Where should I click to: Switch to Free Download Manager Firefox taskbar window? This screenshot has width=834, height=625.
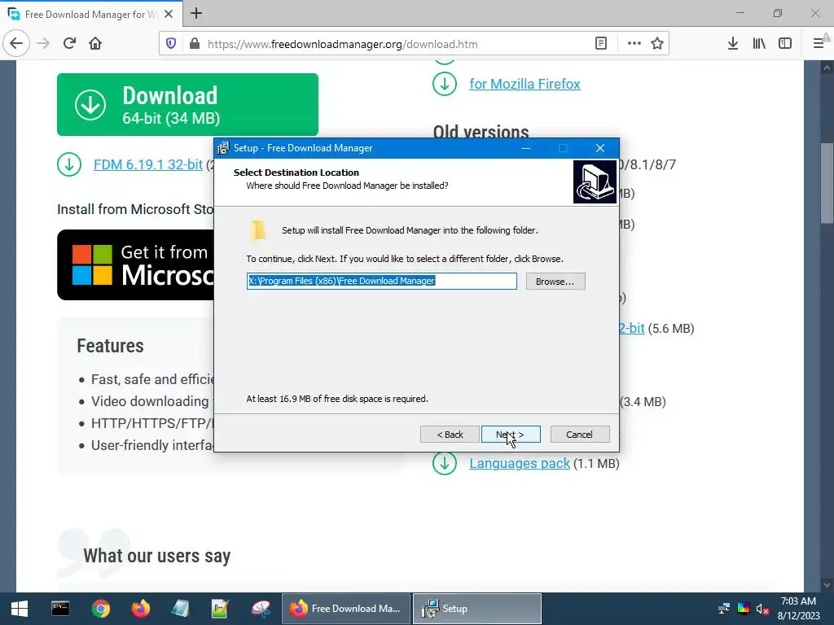pyautogui.click(x=346, y=609)
